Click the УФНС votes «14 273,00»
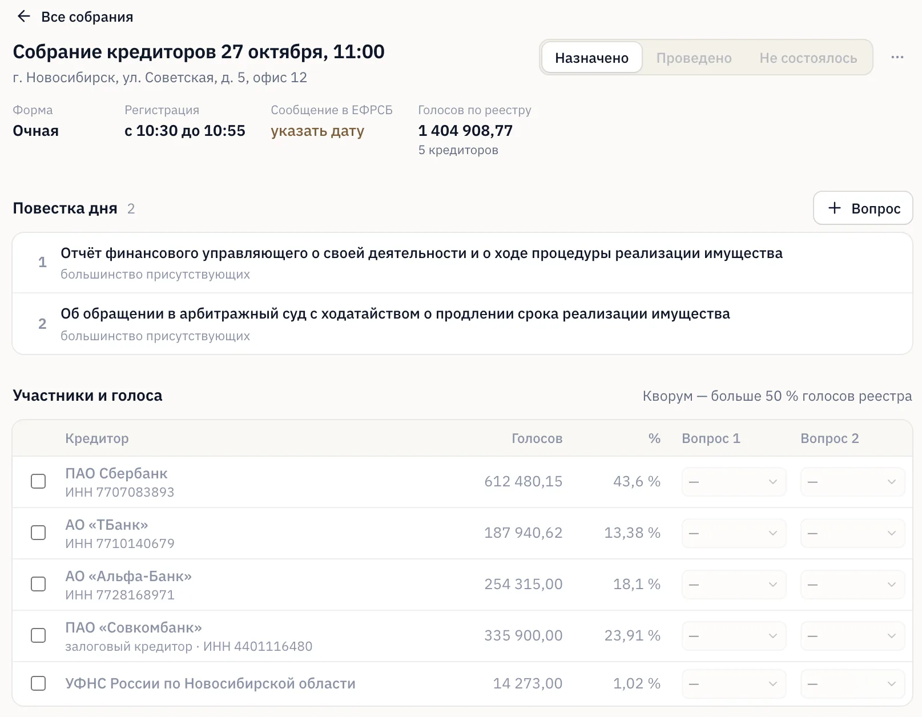Viewport: 922px width, 717px height. pos(528,683)
